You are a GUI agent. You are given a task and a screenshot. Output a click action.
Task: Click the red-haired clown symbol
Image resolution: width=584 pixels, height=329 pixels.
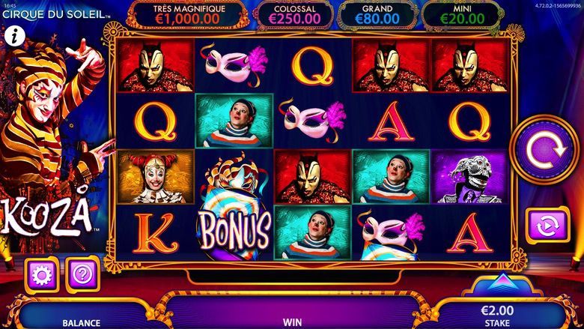pyautogui.click(x=156, y=177)
